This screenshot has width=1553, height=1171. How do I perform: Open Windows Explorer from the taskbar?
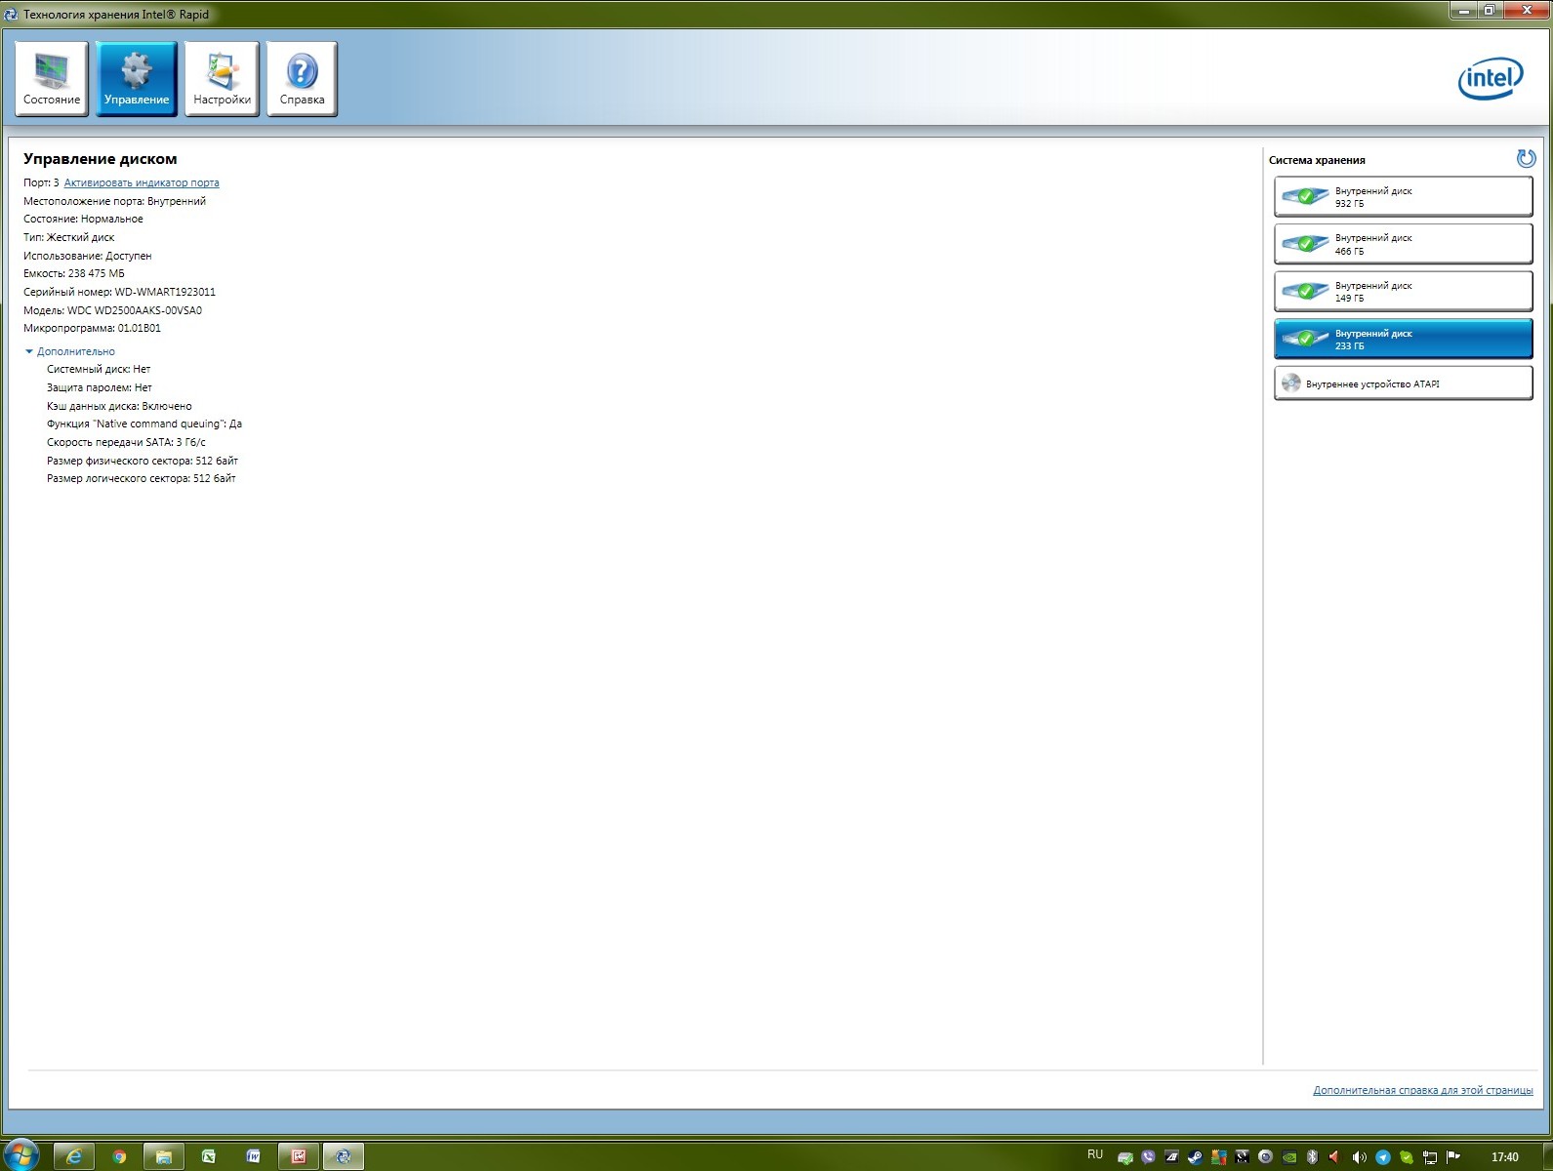[x=164, y=1156]
